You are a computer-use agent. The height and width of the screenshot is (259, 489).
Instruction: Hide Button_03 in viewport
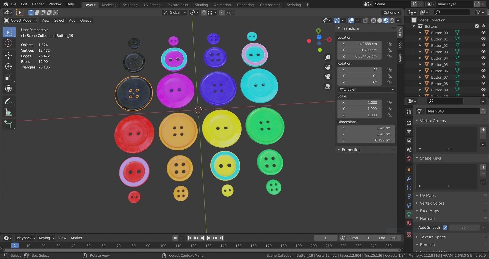pyautogui.click(x=483, y=52)
